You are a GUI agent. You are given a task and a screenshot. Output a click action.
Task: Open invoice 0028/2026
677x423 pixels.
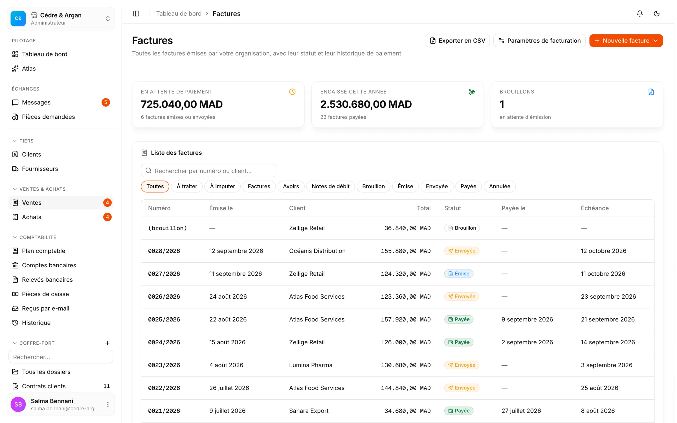point(397,251)
